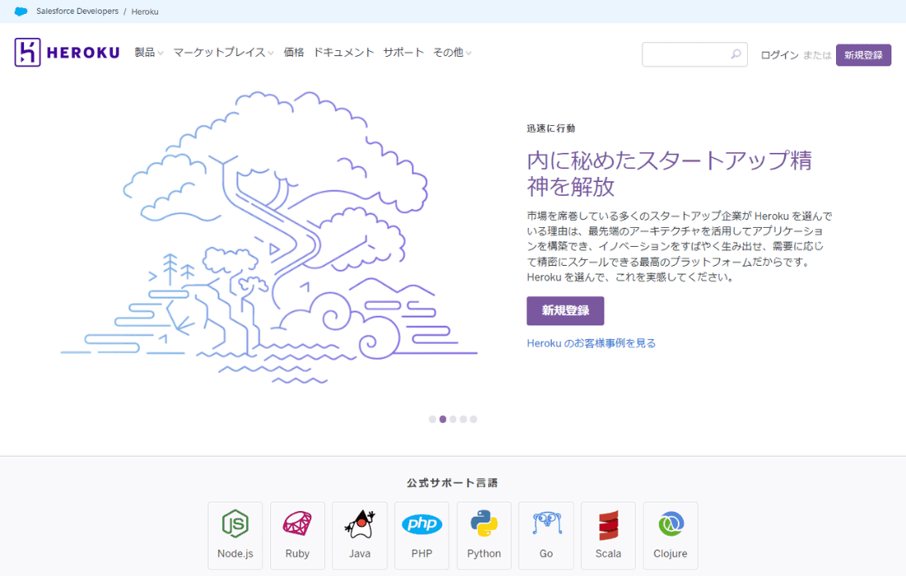
Task: Go to the fifth carousel slide dot
Action: click(x=474, y=420)
